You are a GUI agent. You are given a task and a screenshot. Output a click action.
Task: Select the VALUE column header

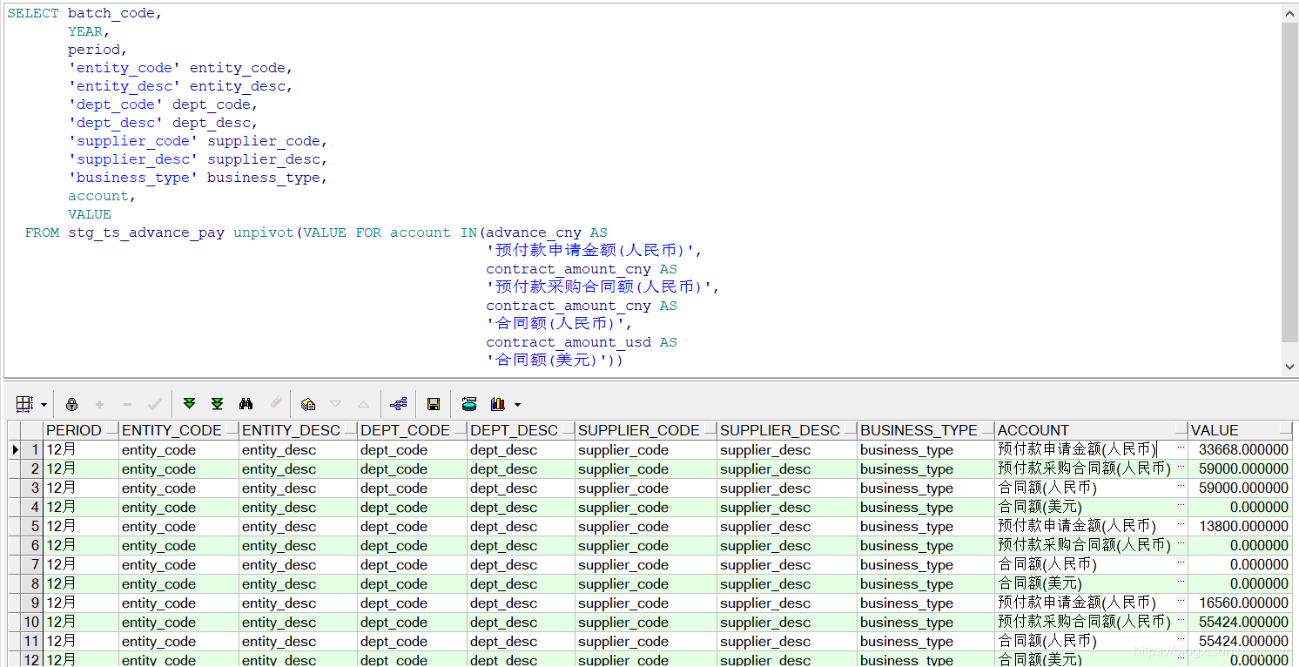click(x=1240, y=430)
